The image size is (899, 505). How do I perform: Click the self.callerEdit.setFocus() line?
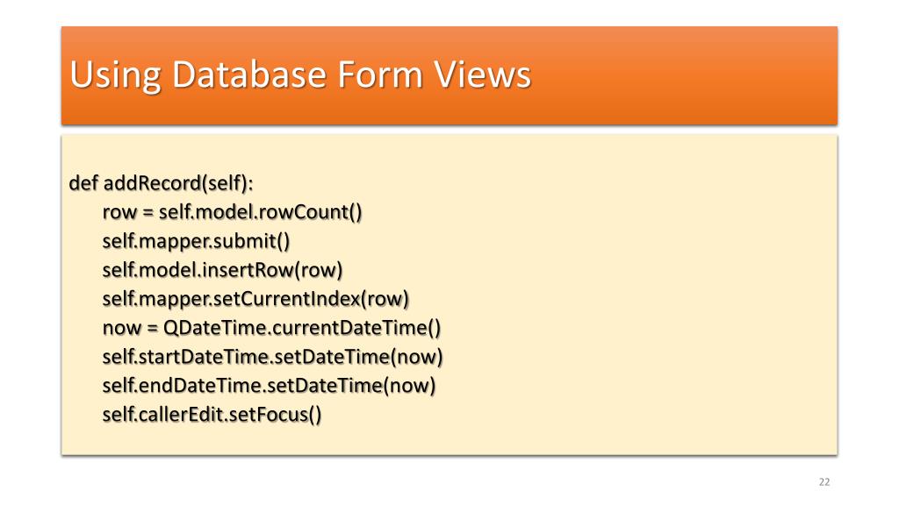pos(212,415)
